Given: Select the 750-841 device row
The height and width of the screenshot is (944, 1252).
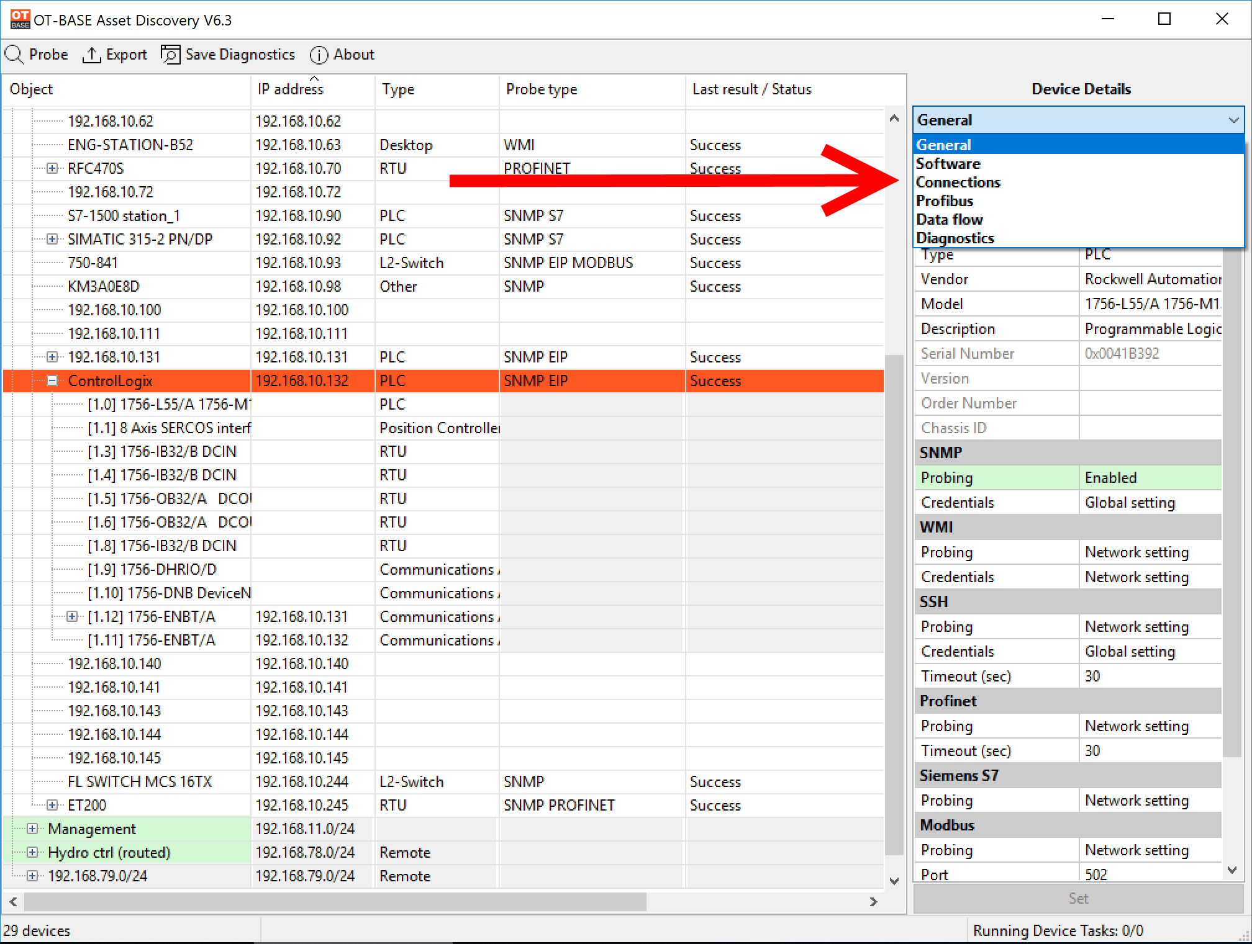Looking at the screenshot, I should click(x=443, y=263).
